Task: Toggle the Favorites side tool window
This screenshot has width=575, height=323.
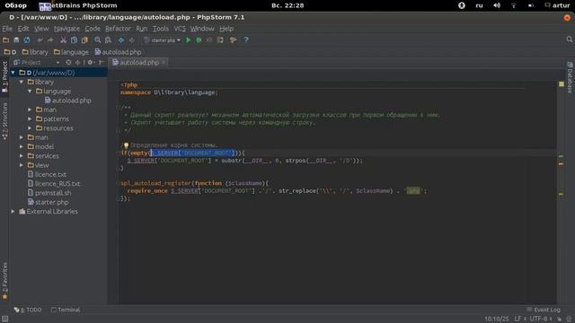Action: (x=4, y=281)
